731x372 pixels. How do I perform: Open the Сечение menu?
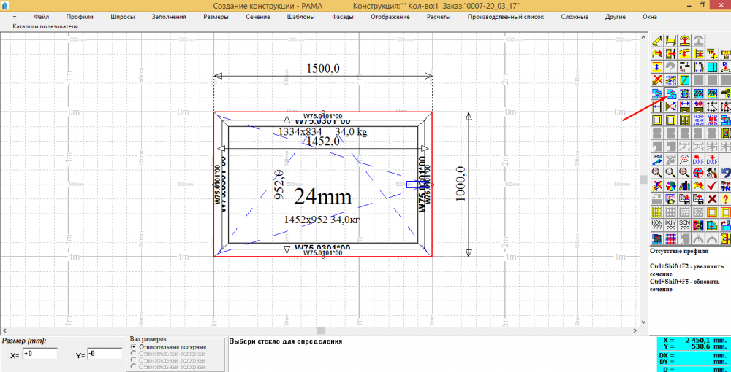coord(258,17)
